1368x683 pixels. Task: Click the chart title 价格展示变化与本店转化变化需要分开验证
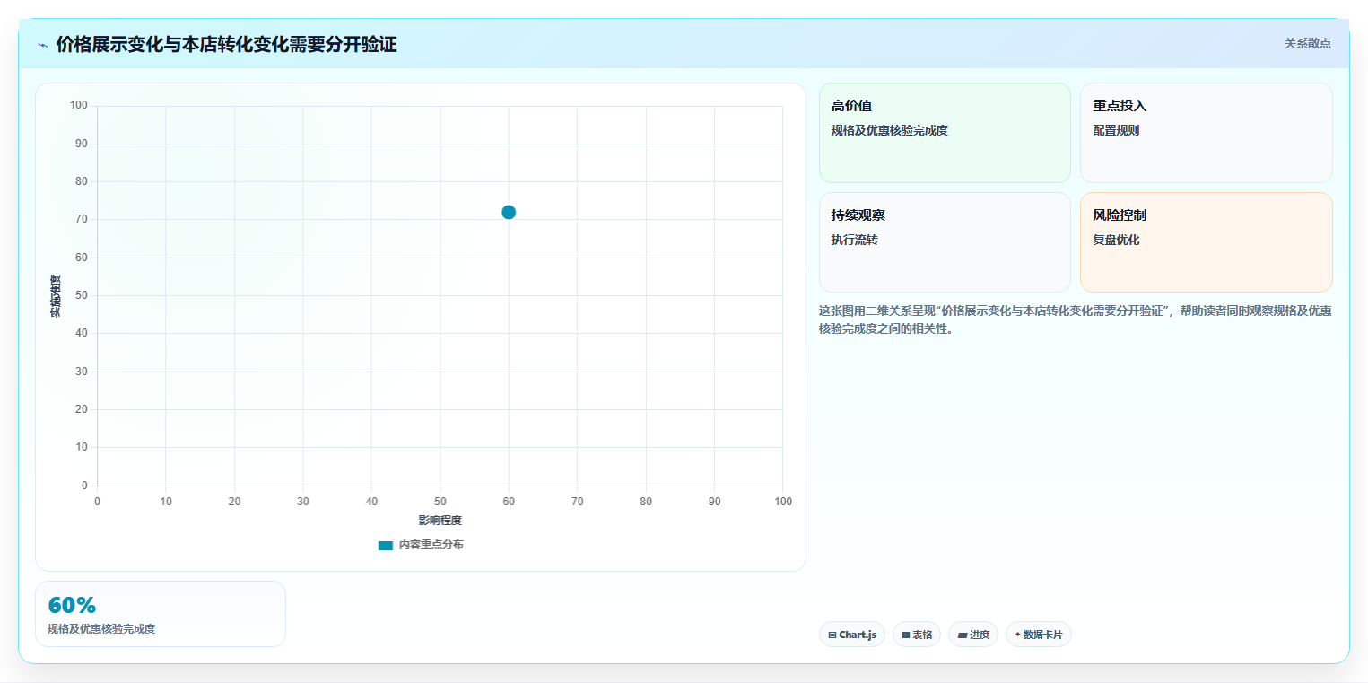click(x=226, y=44)
